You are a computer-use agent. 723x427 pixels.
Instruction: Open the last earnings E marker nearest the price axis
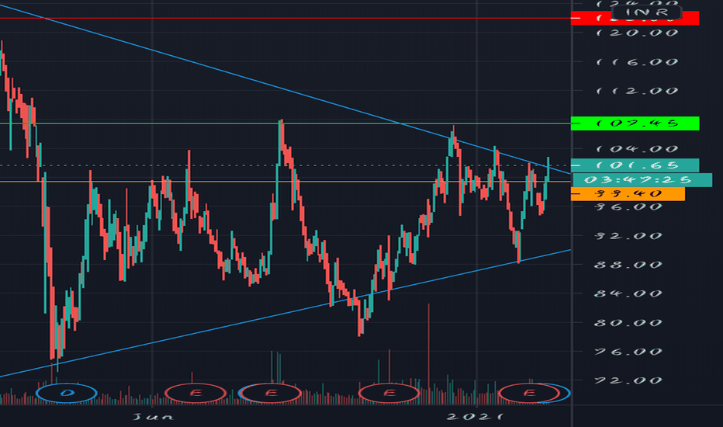529,394
